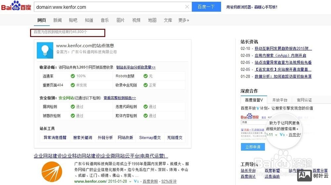Expand the 更多» menu

pos(184,20)
